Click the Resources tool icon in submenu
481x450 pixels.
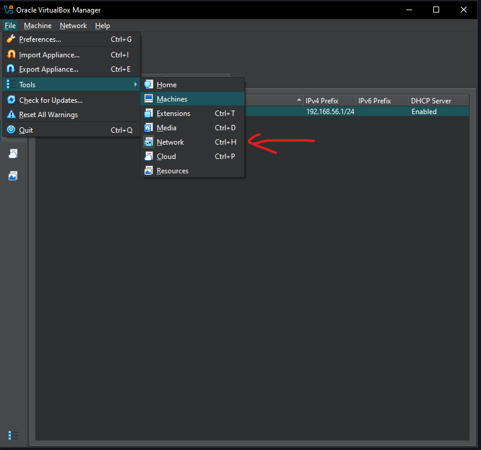(x=149, y=171)
